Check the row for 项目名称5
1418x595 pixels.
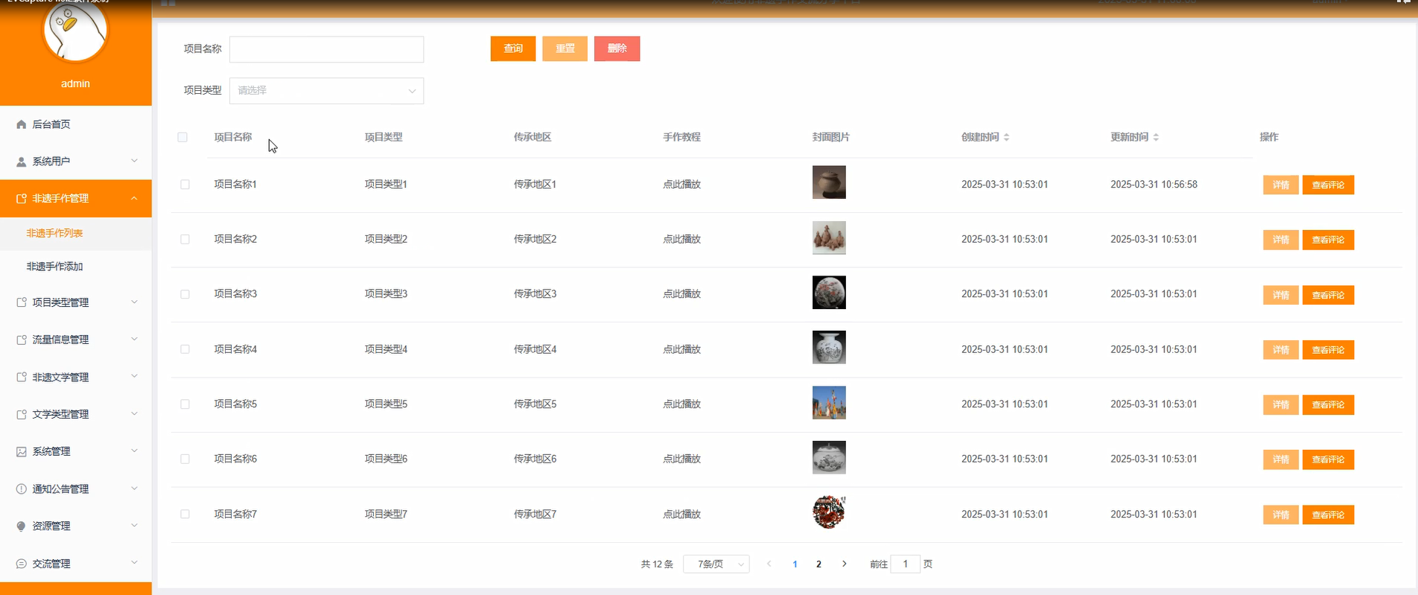[185, 404]
